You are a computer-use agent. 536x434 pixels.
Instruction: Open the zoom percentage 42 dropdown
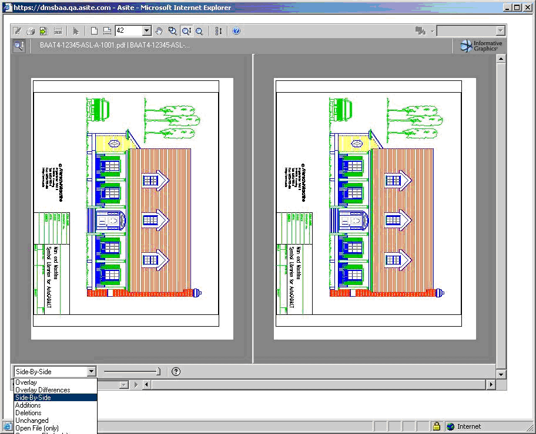[147, 30]
